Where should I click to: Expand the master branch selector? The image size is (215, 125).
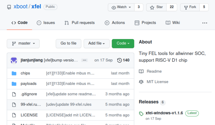pyautogui.click(x=23, y=44)
